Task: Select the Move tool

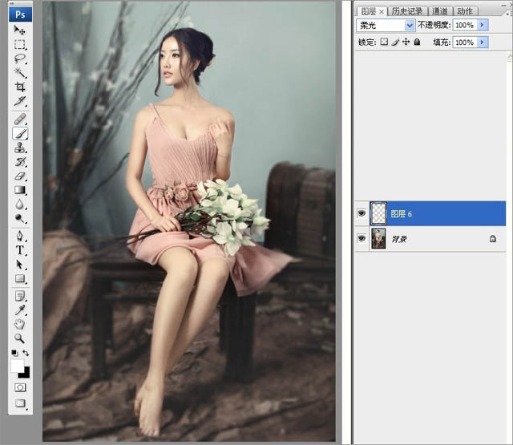Action: pyautogui.click(x=20, y=30)
